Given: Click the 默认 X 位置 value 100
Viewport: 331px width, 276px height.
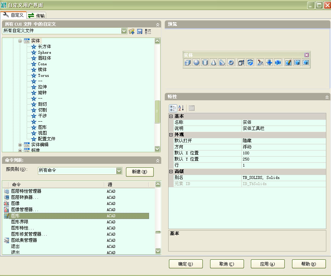Looking at the screenshot, I should click(x=284, y=153).
